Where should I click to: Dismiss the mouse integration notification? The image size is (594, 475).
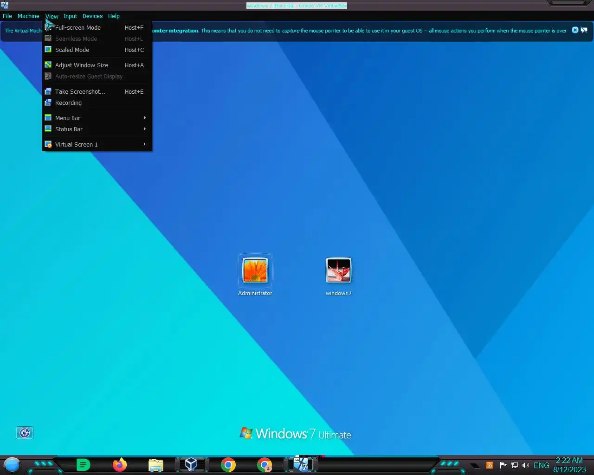(x=575, y=30)
